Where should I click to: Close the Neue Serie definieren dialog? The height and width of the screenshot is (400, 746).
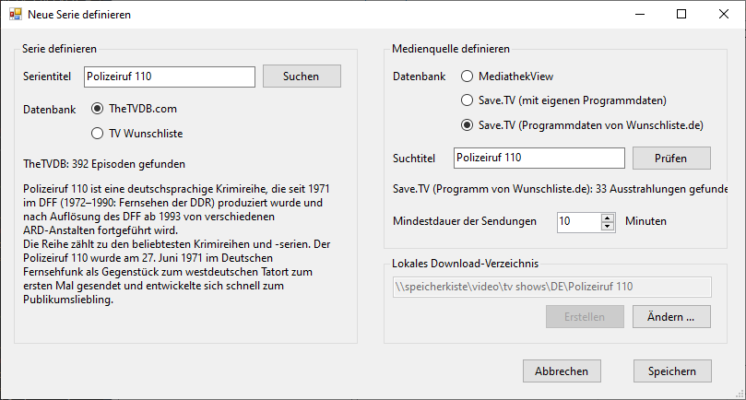tap(724, 15)
